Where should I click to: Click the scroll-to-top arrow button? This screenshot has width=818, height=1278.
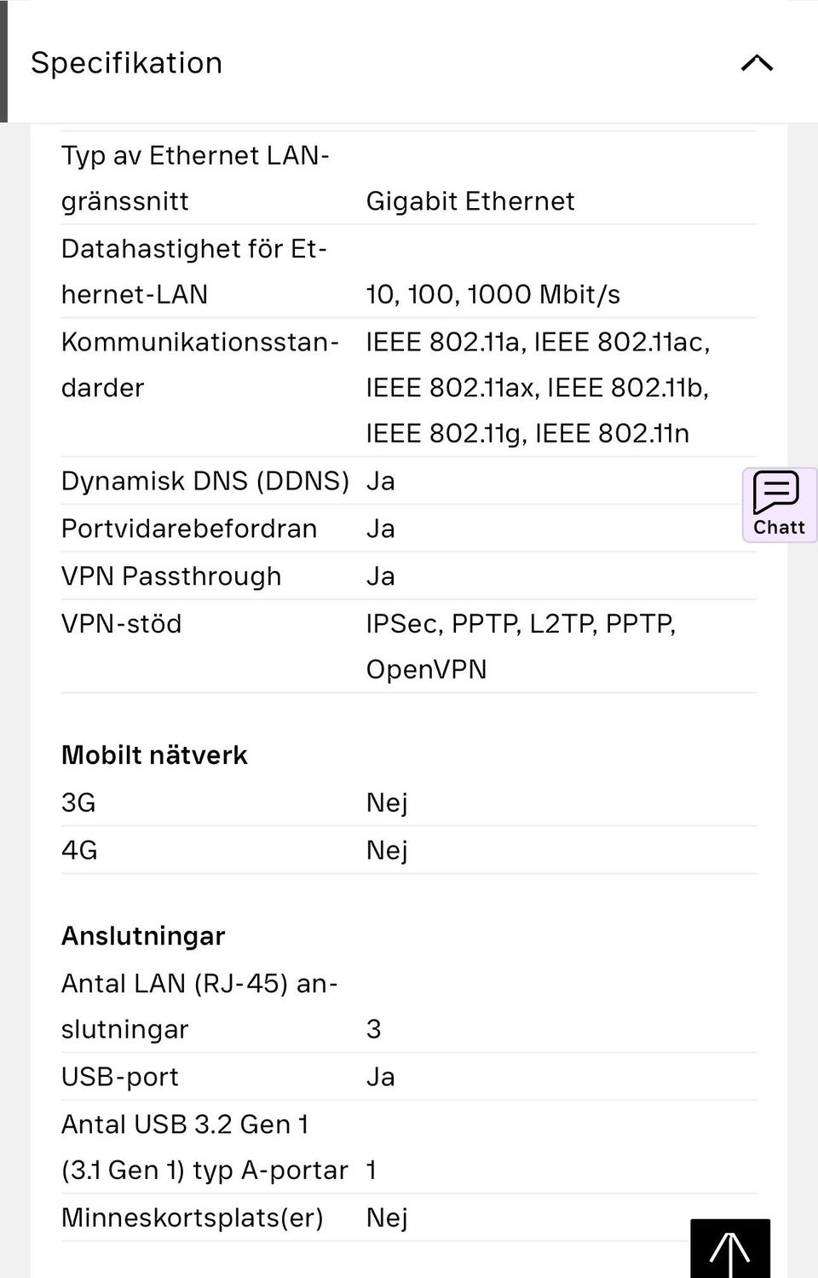point(730,1249)
